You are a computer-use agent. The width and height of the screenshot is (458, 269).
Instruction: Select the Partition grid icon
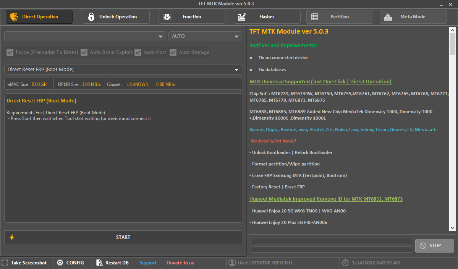(315, 17)
